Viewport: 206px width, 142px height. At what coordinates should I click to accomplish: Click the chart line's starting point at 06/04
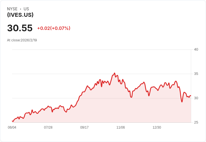click(12, 121)
